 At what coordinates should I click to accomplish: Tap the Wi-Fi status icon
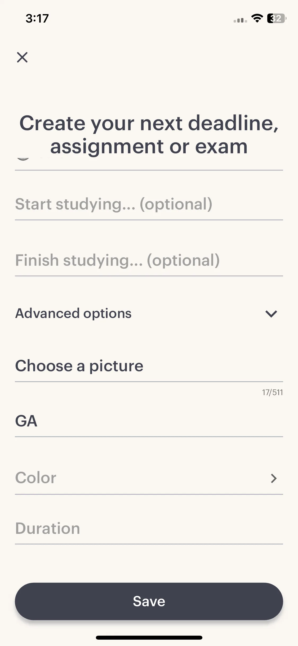pyautogui.click(x=257, y=18)
